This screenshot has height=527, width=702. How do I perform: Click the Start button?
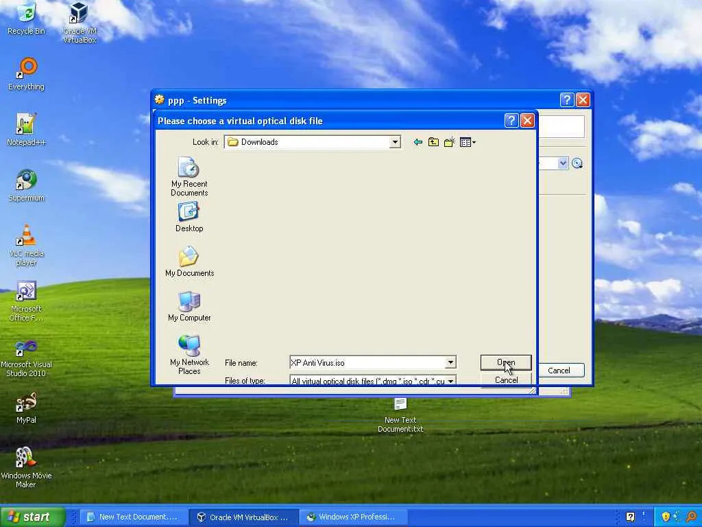point(33,517)
